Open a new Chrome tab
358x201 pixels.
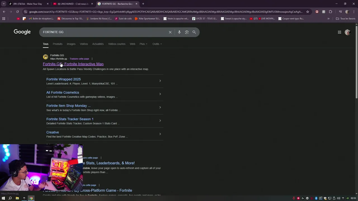pyautogui.click(x=143, y=4)
